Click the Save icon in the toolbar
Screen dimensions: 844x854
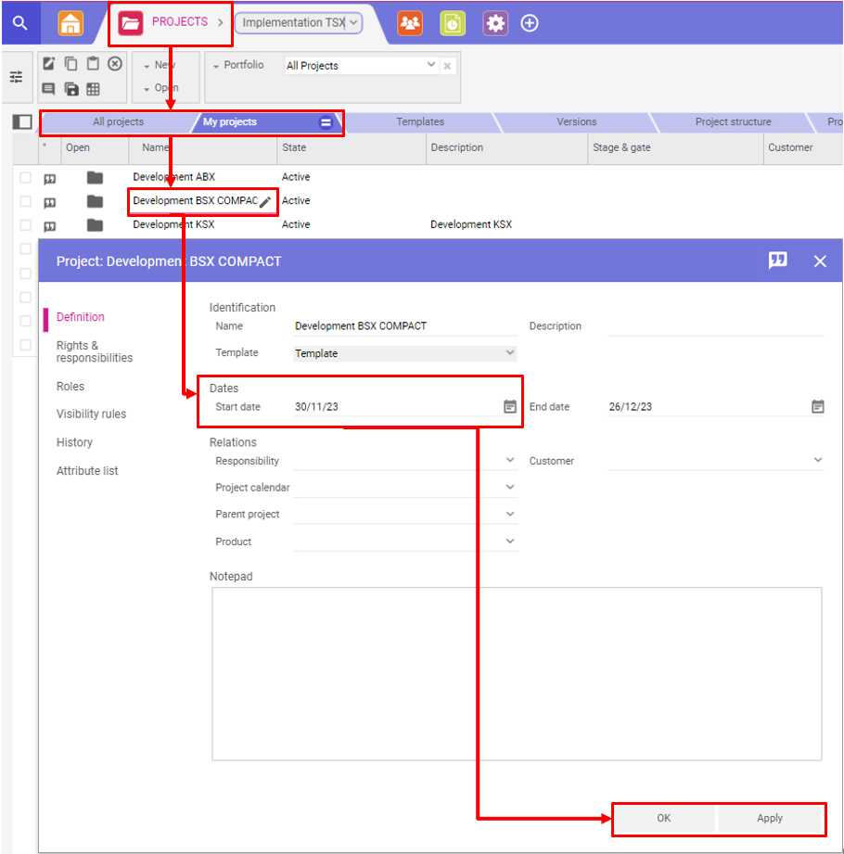pyautogui.click(x=73, y=88)
